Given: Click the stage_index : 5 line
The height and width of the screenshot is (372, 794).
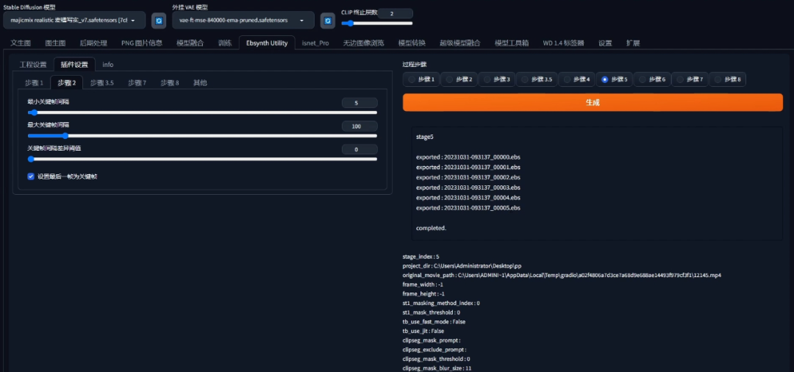Looking at the screenshot, I should [421, 257].
